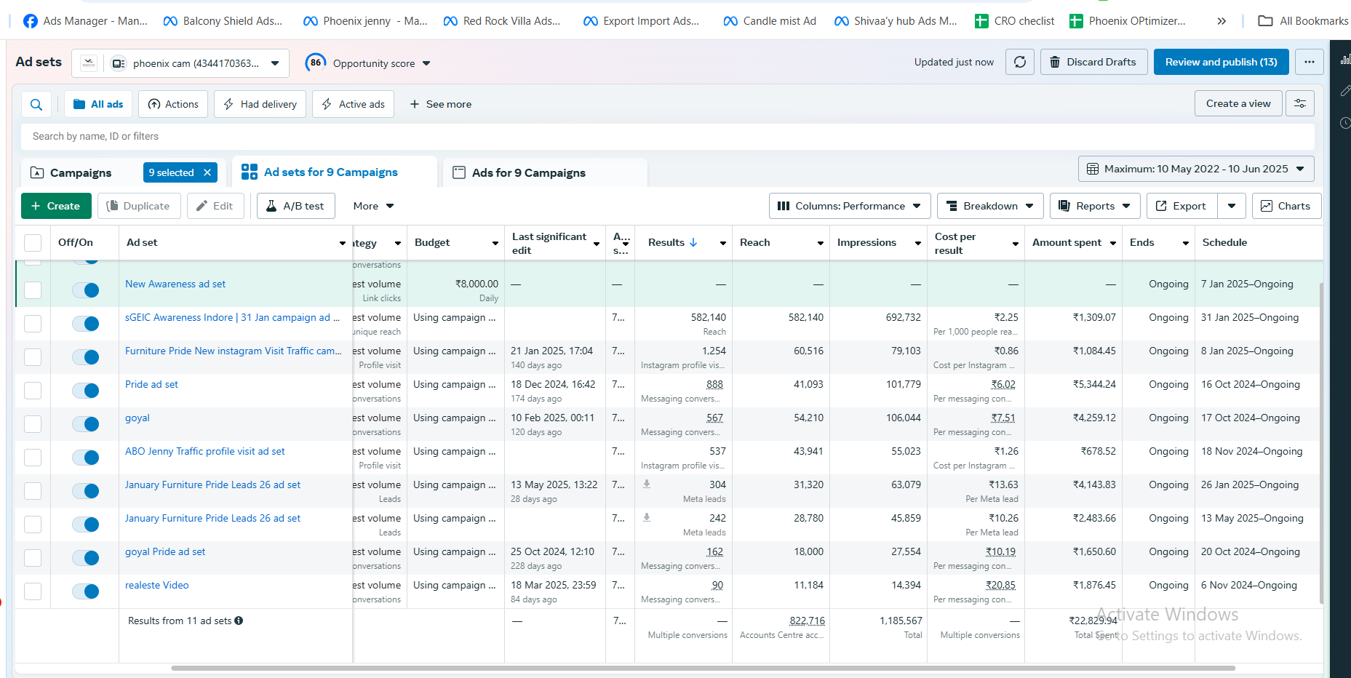Viewport: 1351px width, 678px height.
Task: Open the bookmarks overflow chevron
Action: click(1222, 21)
